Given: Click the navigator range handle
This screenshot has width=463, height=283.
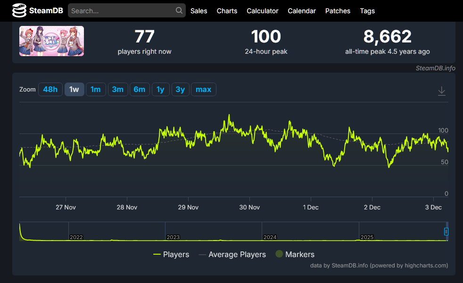Looking at the screenshot, I should [446, 232].
